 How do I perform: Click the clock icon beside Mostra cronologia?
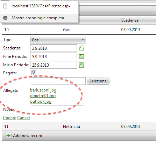[x=5, y=18]
